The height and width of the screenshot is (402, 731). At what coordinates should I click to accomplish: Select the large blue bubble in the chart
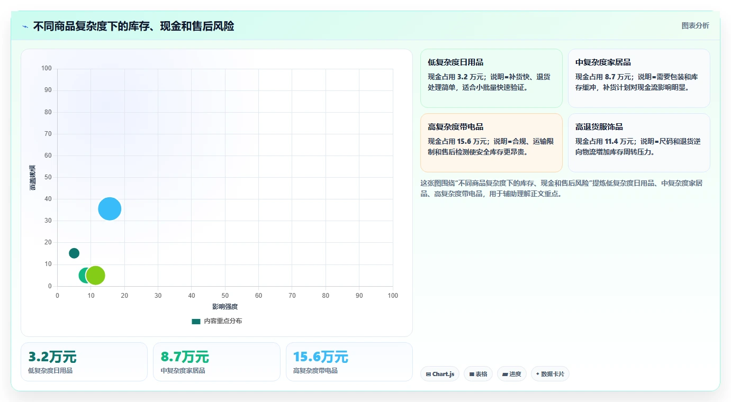tap(110, 208)
